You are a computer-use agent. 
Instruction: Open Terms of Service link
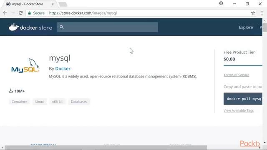pyautogui.click(x=237, y=75)
